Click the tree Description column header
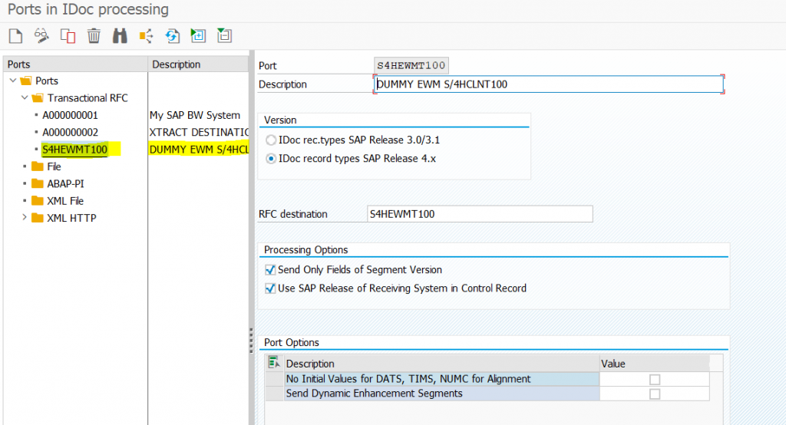This screenshot has height=425, width=786. pos(199,64)
